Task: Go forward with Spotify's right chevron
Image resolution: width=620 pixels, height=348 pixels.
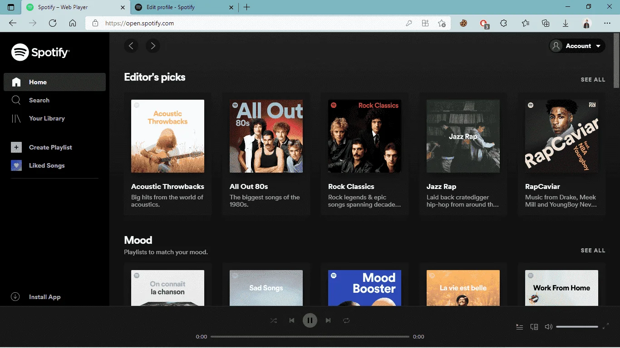Action: (x=153, y=46)
